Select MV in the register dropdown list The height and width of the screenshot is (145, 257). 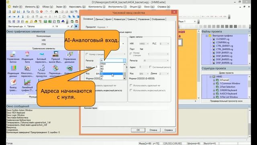(x=112, y=66)
